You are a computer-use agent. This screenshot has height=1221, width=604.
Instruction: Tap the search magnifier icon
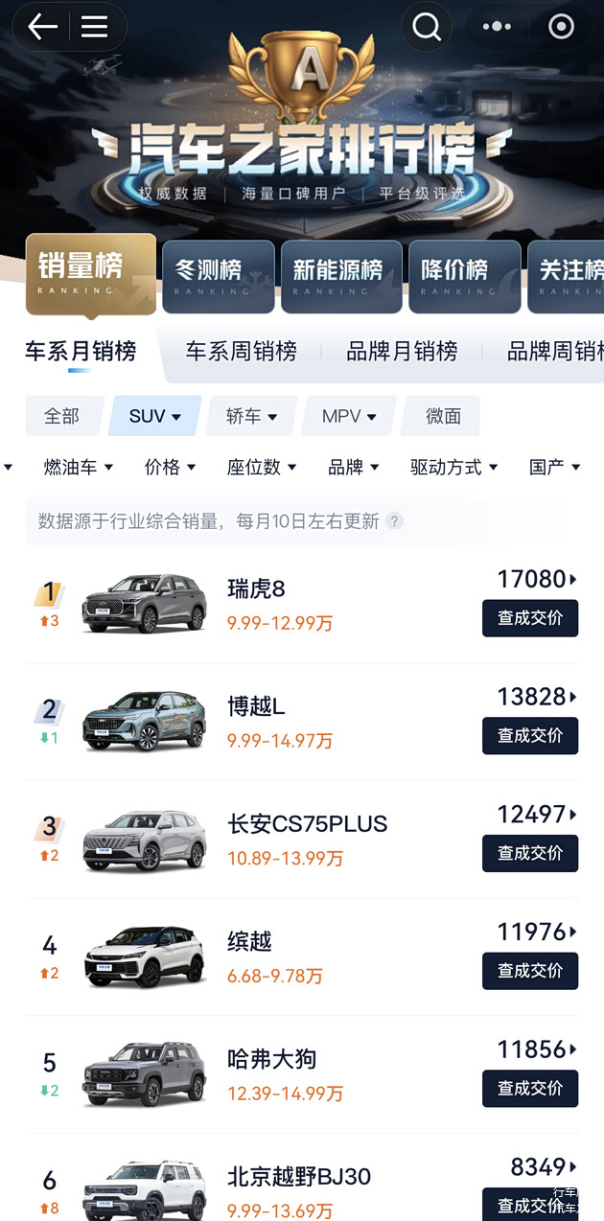(x=427, y=27)
